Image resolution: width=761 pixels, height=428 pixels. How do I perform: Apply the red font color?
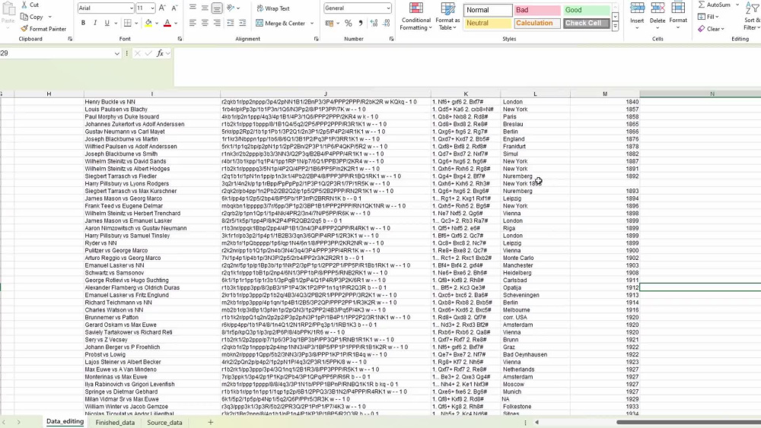(167, 24)
